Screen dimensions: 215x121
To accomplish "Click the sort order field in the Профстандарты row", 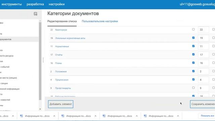I will (204, 88).
